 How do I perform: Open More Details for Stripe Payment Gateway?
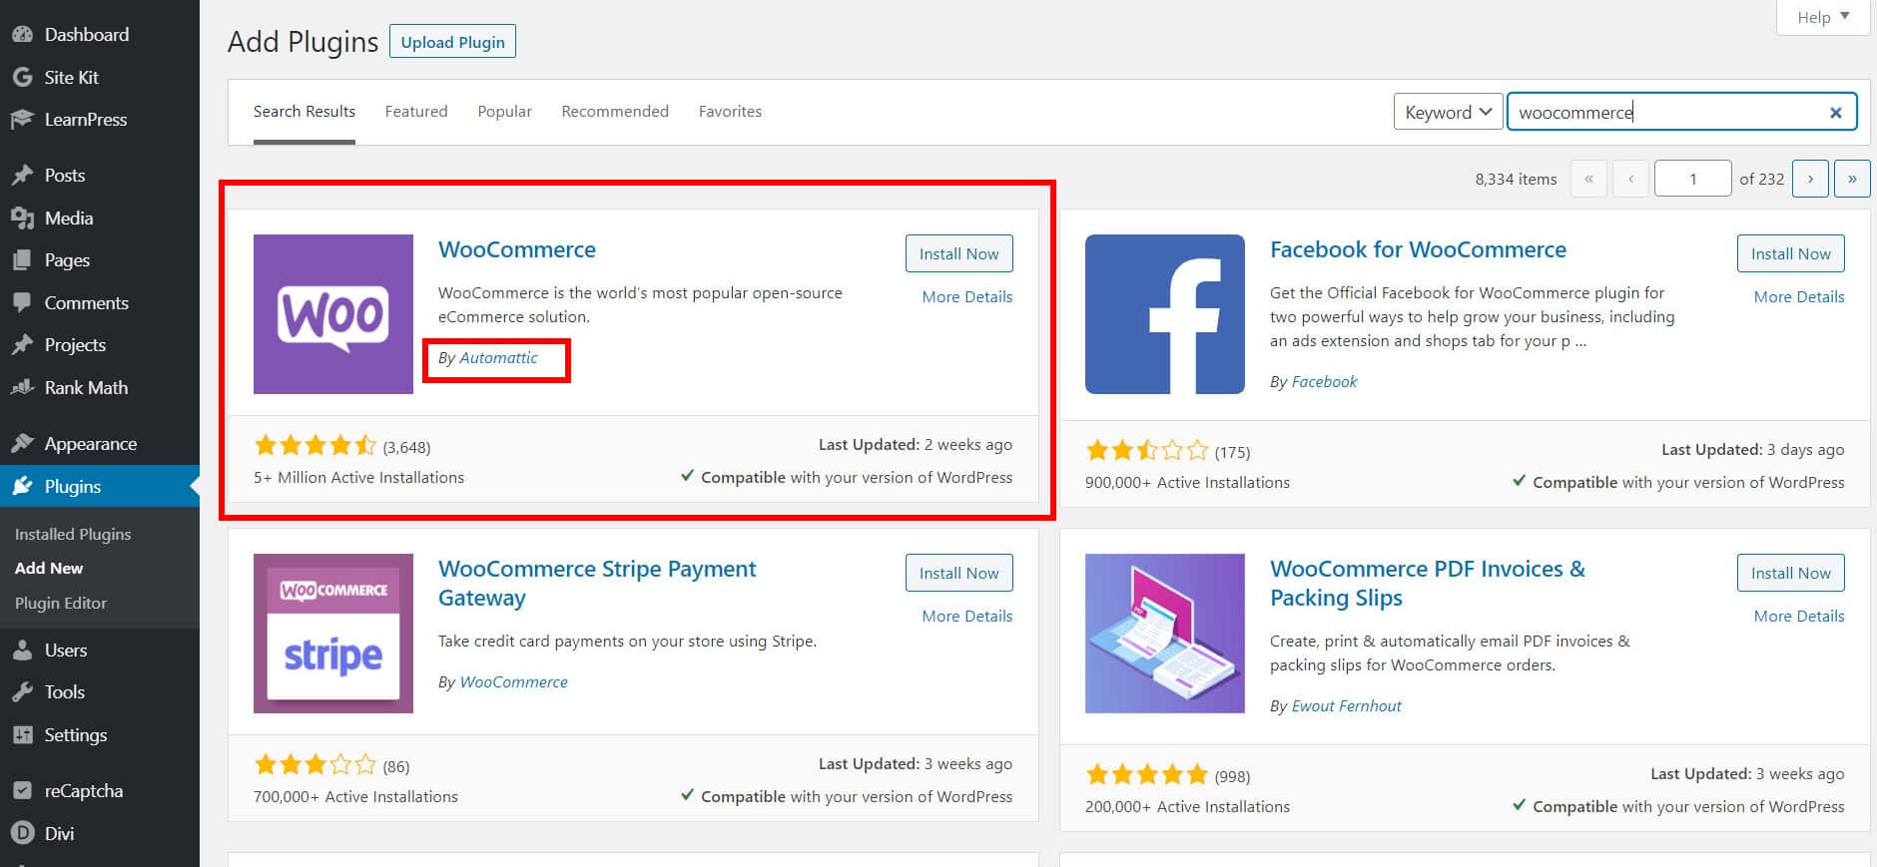(x=966, y=617)
